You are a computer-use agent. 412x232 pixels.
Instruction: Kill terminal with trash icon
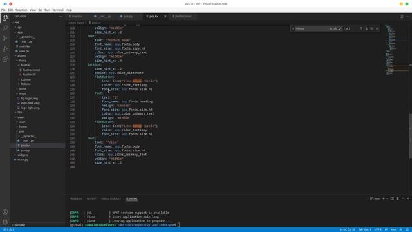[x=398, y=198]
